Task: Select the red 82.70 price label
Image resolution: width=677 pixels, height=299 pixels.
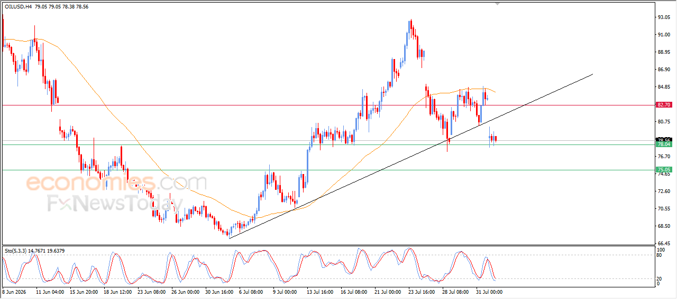Action: (x=664, y=105)
